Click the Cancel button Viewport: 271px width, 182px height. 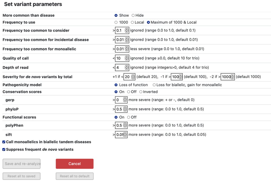[75, 164]
